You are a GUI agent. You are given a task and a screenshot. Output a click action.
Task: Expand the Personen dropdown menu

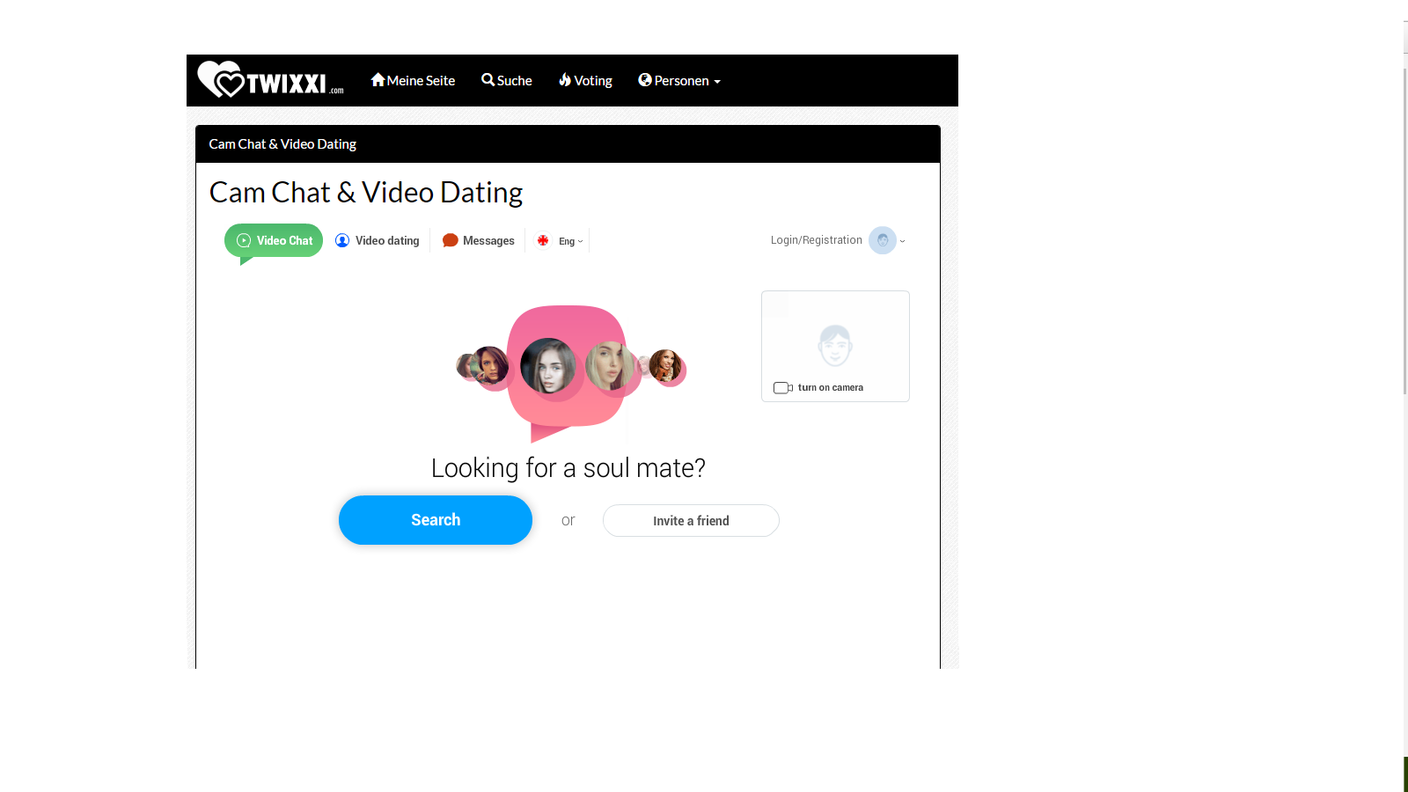pyautogui.click(x=679, y=80)
